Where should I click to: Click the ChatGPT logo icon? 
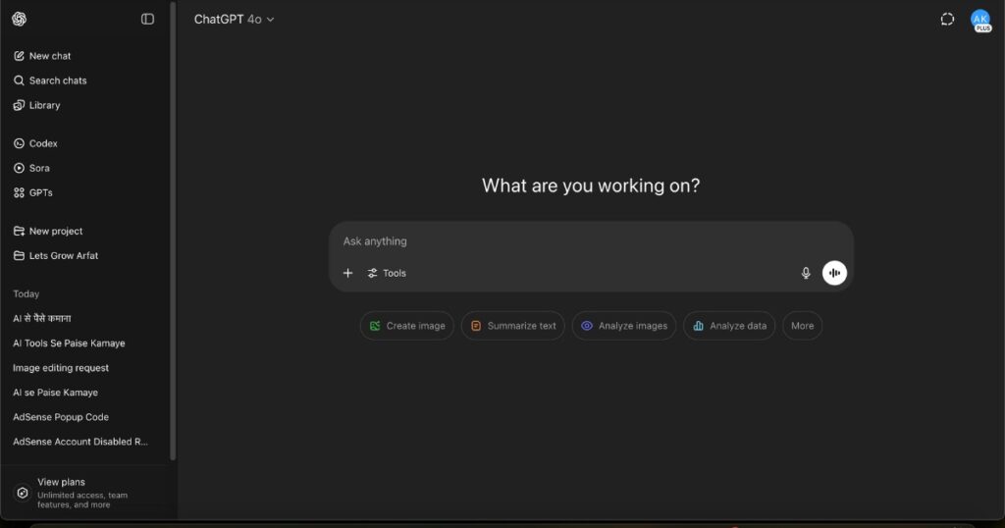point(20,20)
